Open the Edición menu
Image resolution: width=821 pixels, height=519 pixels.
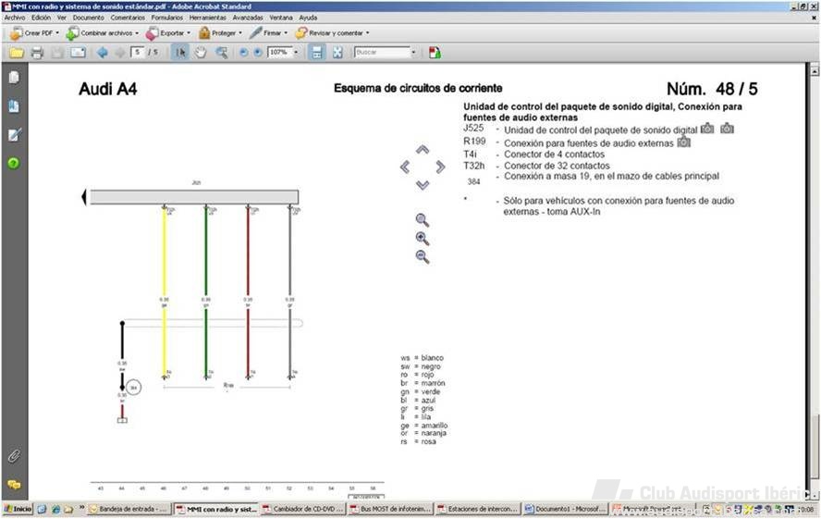point(41,18)
